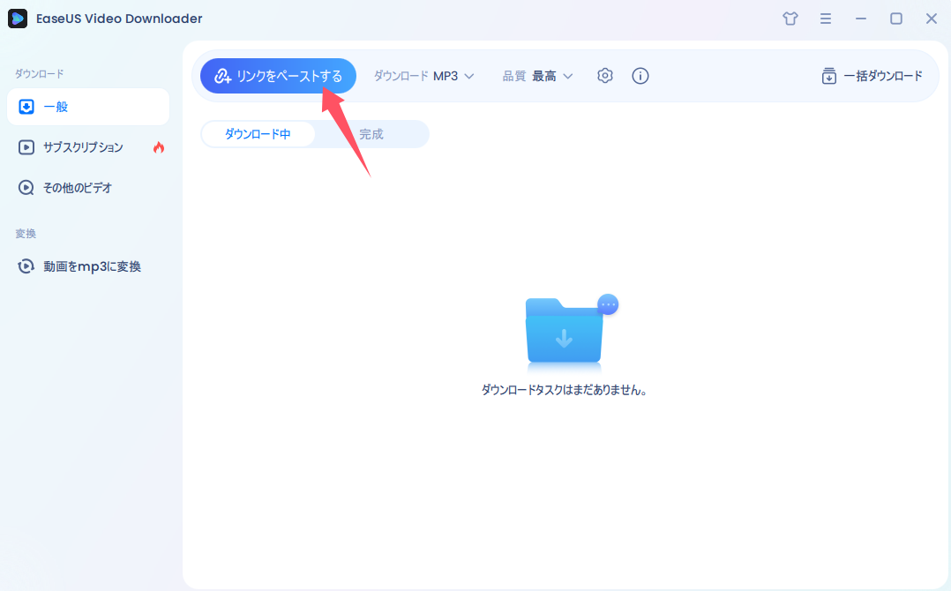This screenshot has width=951, height=591.
Task: Select the 一般 download section icon
Action: point(26,107)
